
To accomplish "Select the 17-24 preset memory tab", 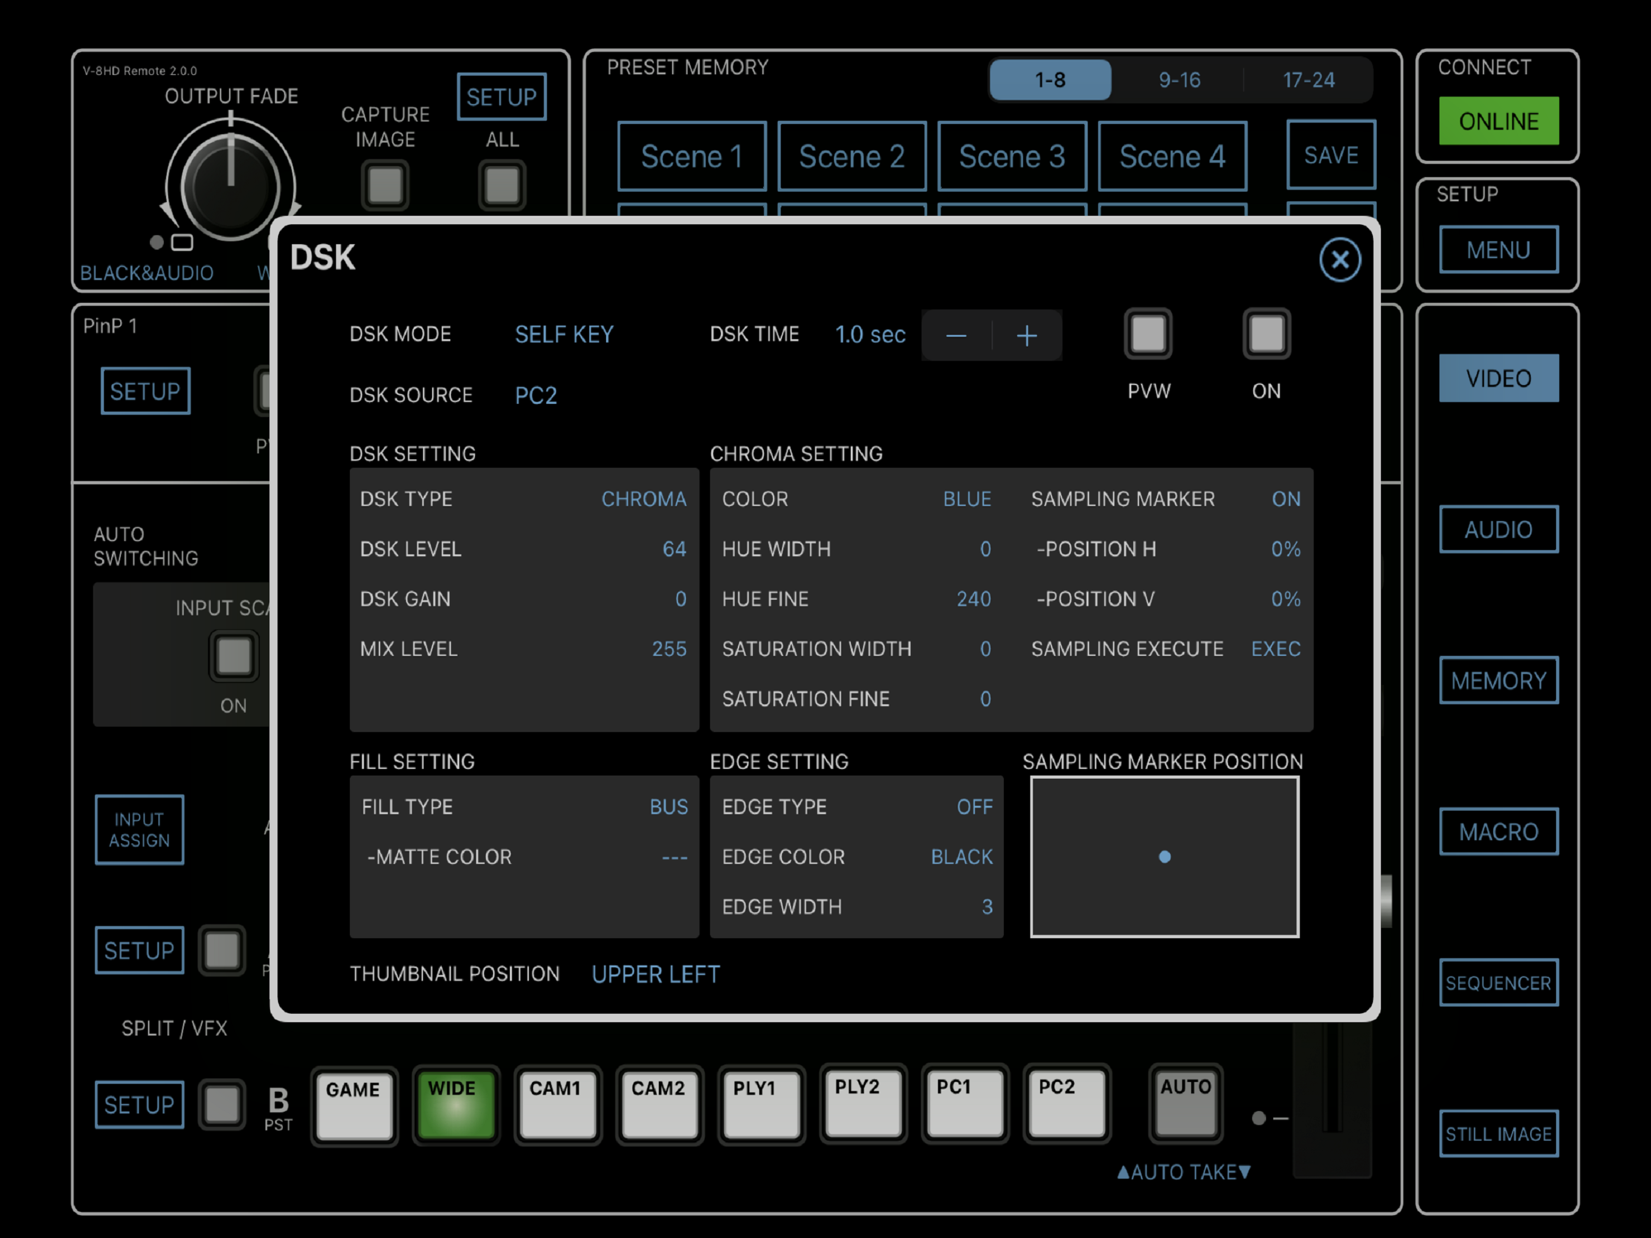I will 1308,80.
